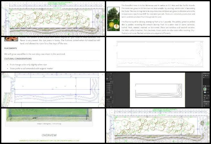This screenshot has width=211, height=144.
Task: Click the breadfruit tree photo
Action: point(113,13)
